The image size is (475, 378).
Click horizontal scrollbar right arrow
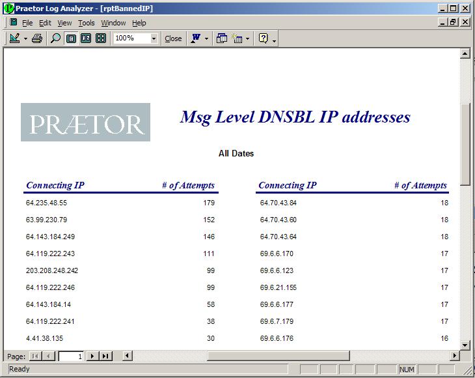point(454,356)
